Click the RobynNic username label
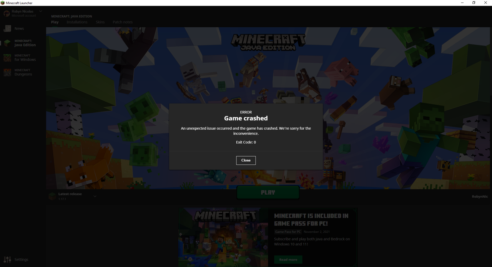This screenshot has height=267, width=492. (480, 197)
